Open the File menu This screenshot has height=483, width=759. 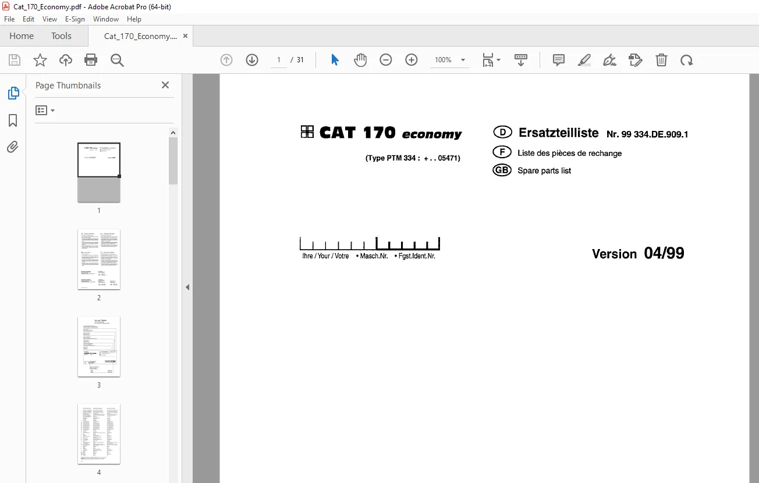pyautogui.click(x=9, y=19)
